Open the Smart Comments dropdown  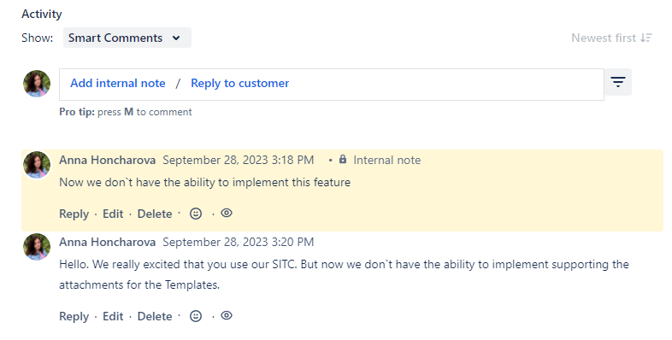pyautogui.click(x=127, y=38)
